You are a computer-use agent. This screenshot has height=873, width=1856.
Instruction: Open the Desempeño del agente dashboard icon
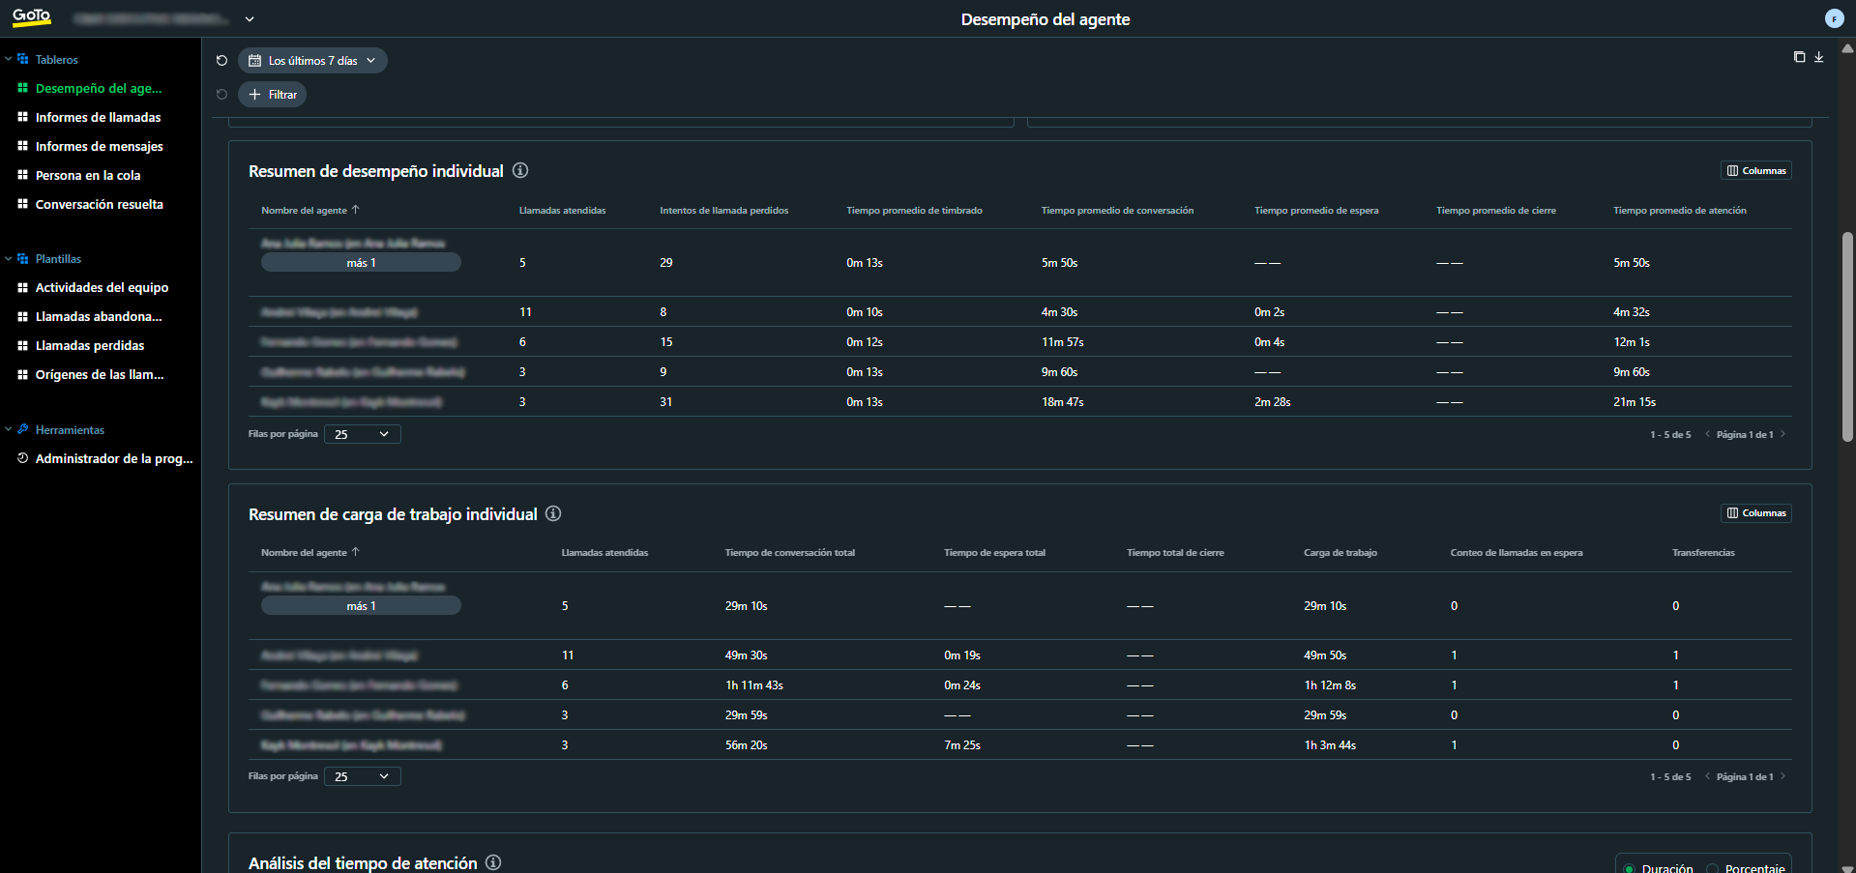pos(21,88)
